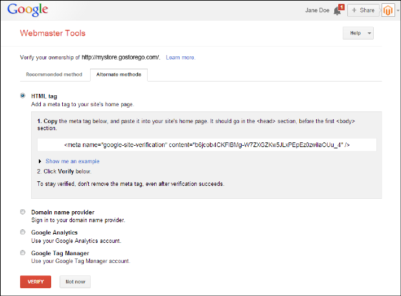
Task: Open the notifications bell
Action: coord(337,11)
